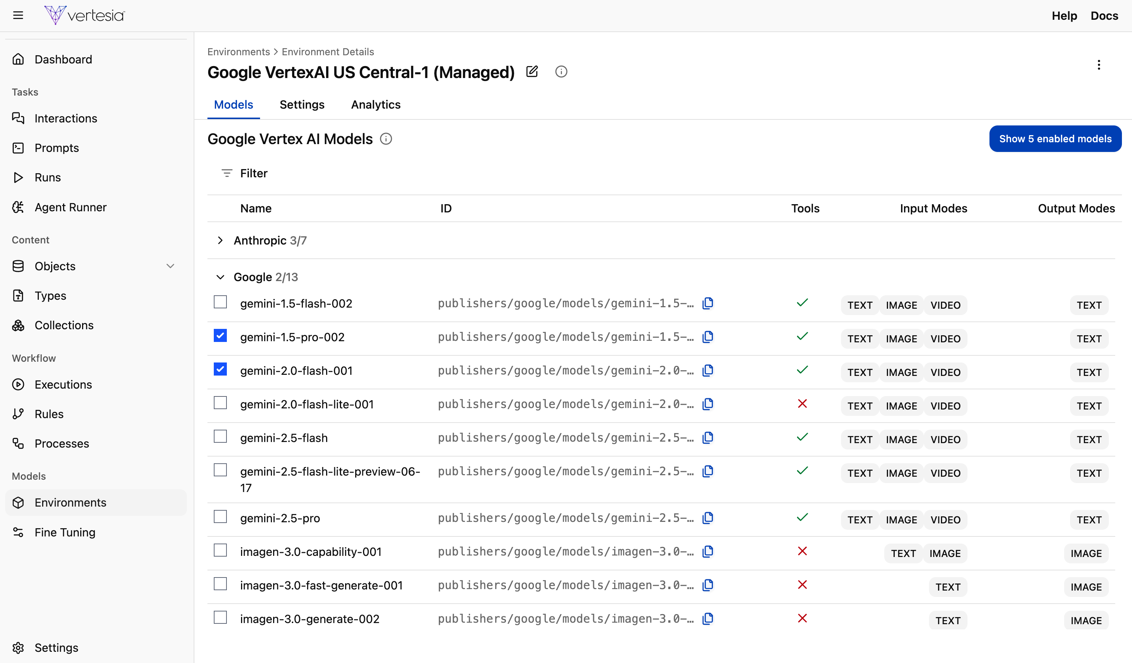Click the Collections icon in sidebar

[18, 326]
